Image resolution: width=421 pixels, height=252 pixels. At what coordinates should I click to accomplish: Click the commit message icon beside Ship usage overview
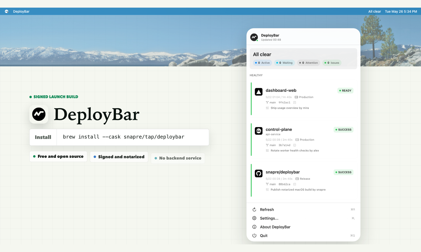tap(267, 108)
